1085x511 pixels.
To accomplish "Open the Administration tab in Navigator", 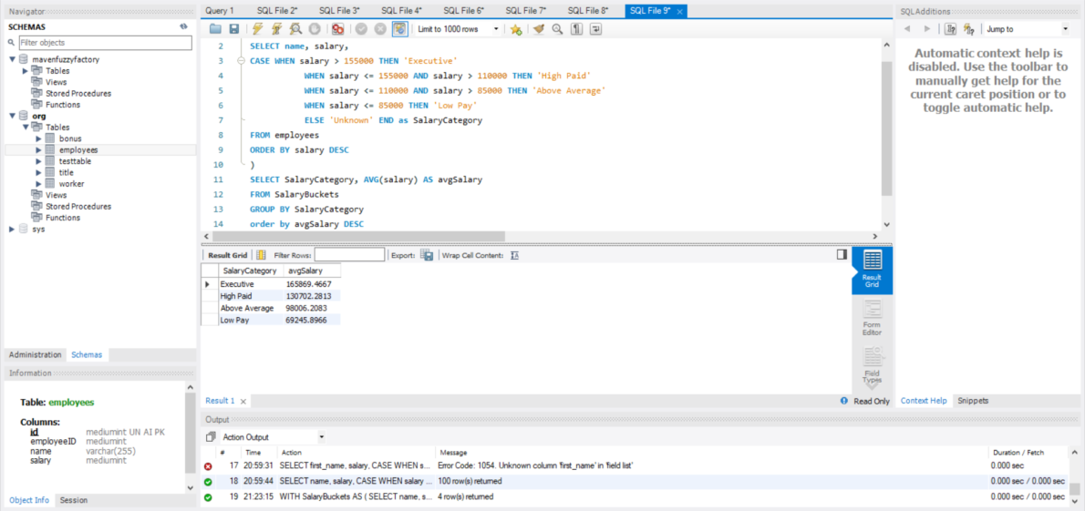I will pyautogui.click(x=36, y=354).
